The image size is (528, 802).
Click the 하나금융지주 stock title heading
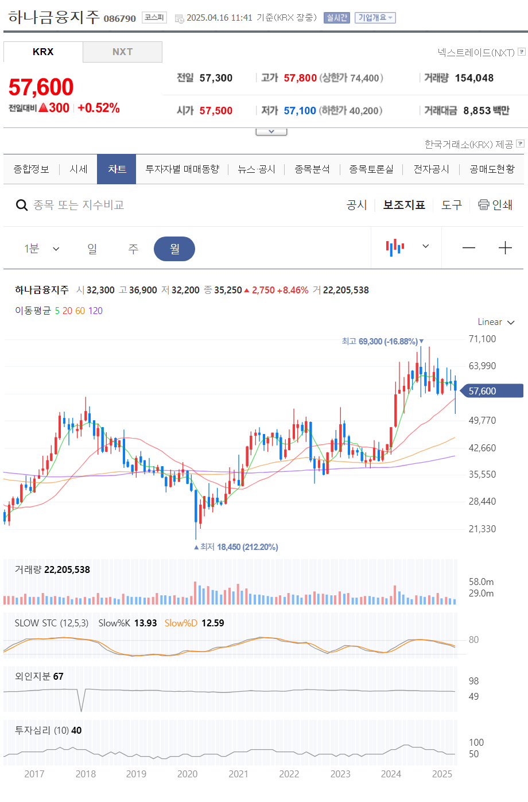[54, 17]
